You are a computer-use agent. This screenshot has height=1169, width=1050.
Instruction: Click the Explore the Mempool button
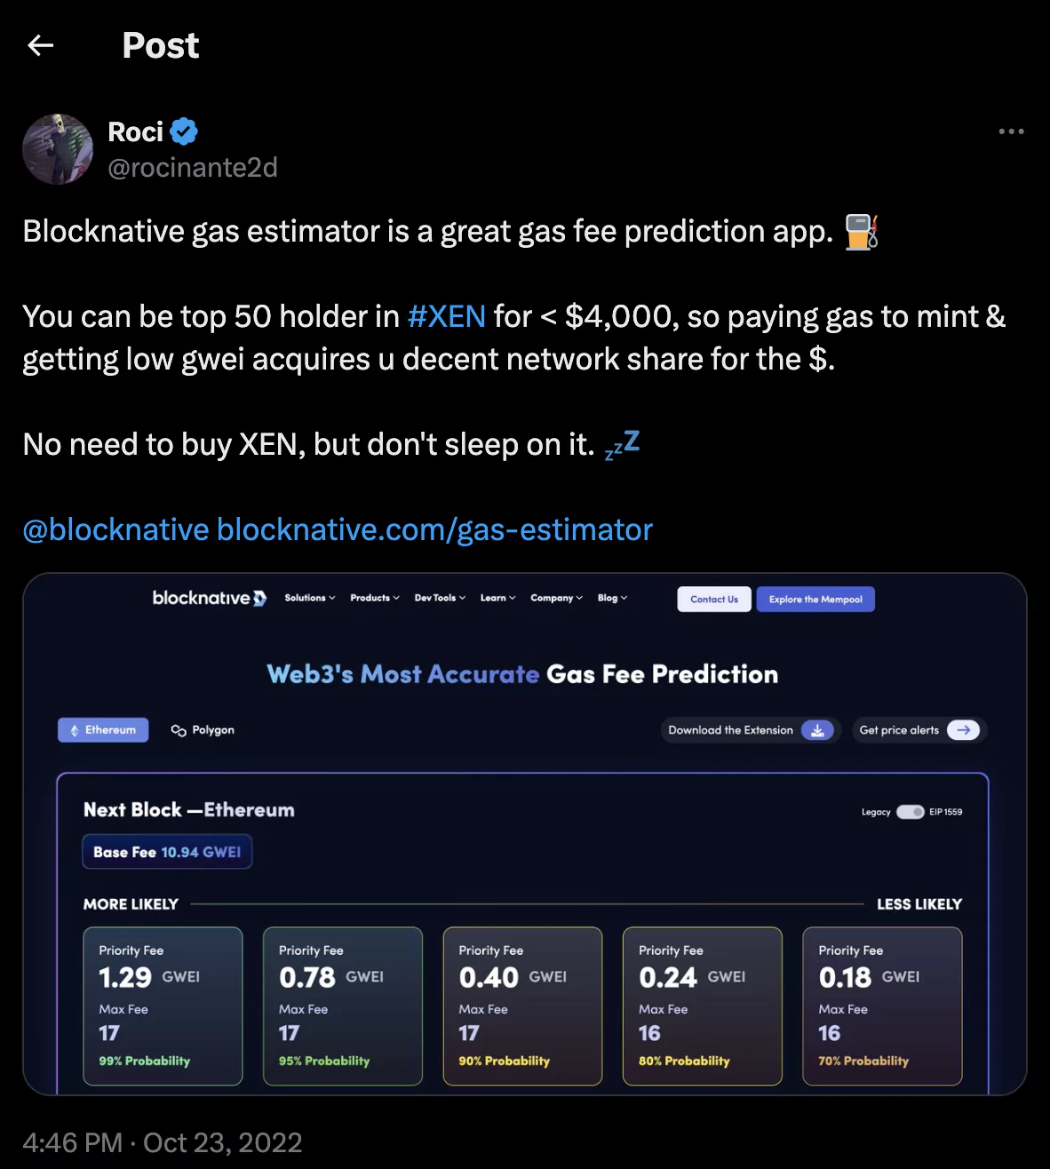815,600
